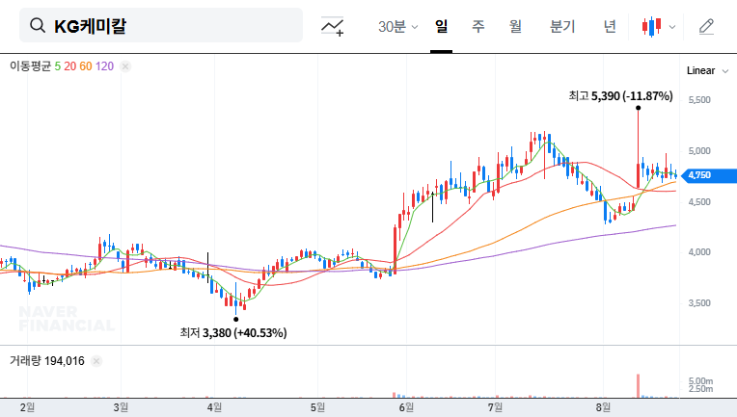737x417 pixels.
Task: Click the 4월 date axis label
Action: 214,407
